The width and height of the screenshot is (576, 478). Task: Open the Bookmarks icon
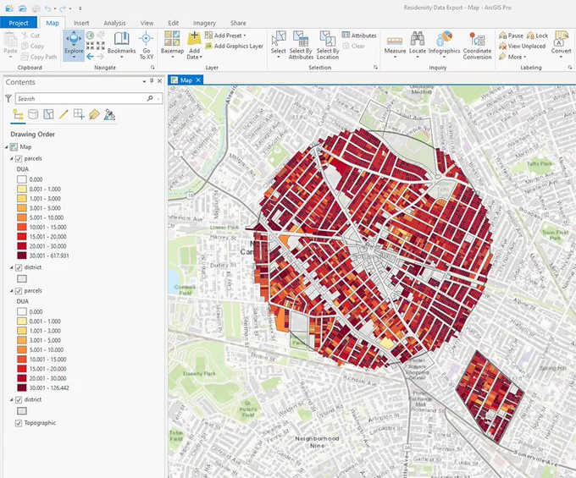click(x=122, y=39)
